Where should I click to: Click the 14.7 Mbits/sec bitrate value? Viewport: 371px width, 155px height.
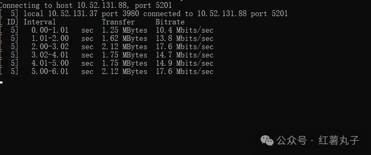click(185, 55)
